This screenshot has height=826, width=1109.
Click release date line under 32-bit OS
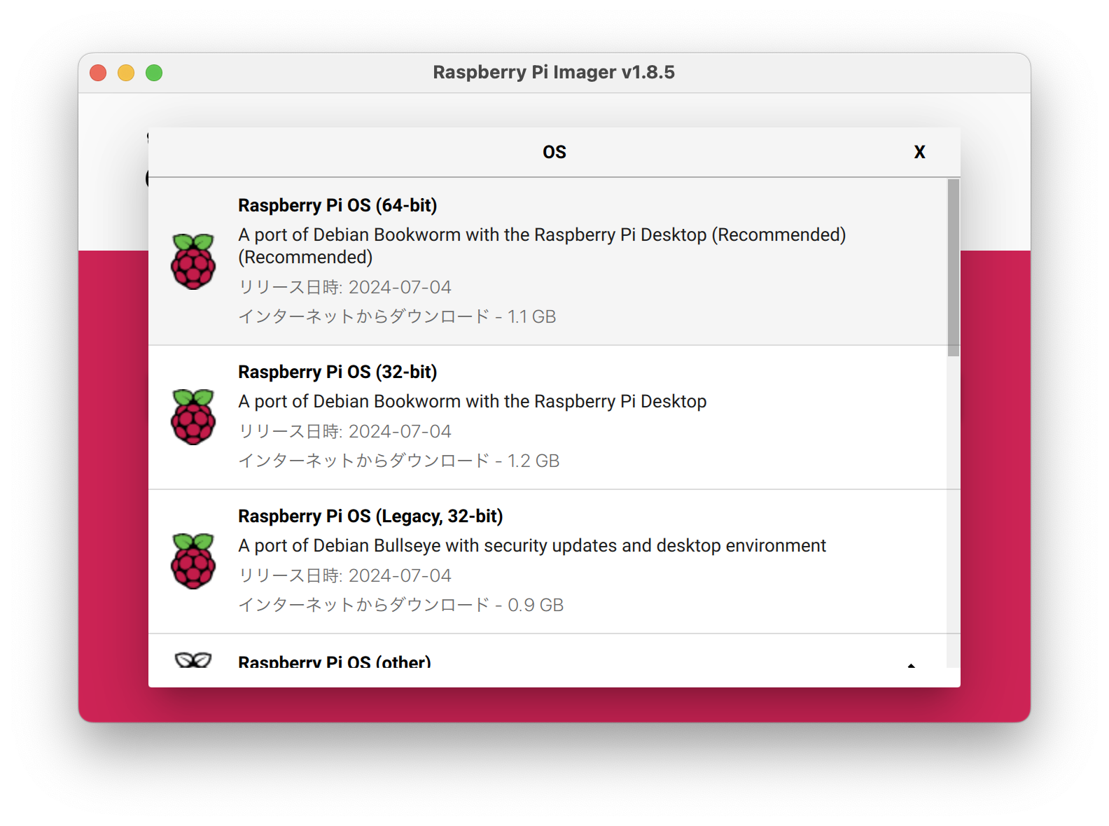(345, 431)
